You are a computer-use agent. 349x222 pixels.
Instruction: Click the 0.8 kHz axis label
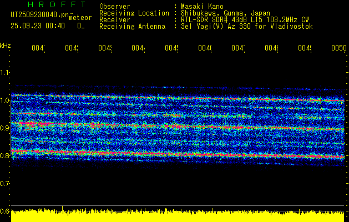coord(4,155)
